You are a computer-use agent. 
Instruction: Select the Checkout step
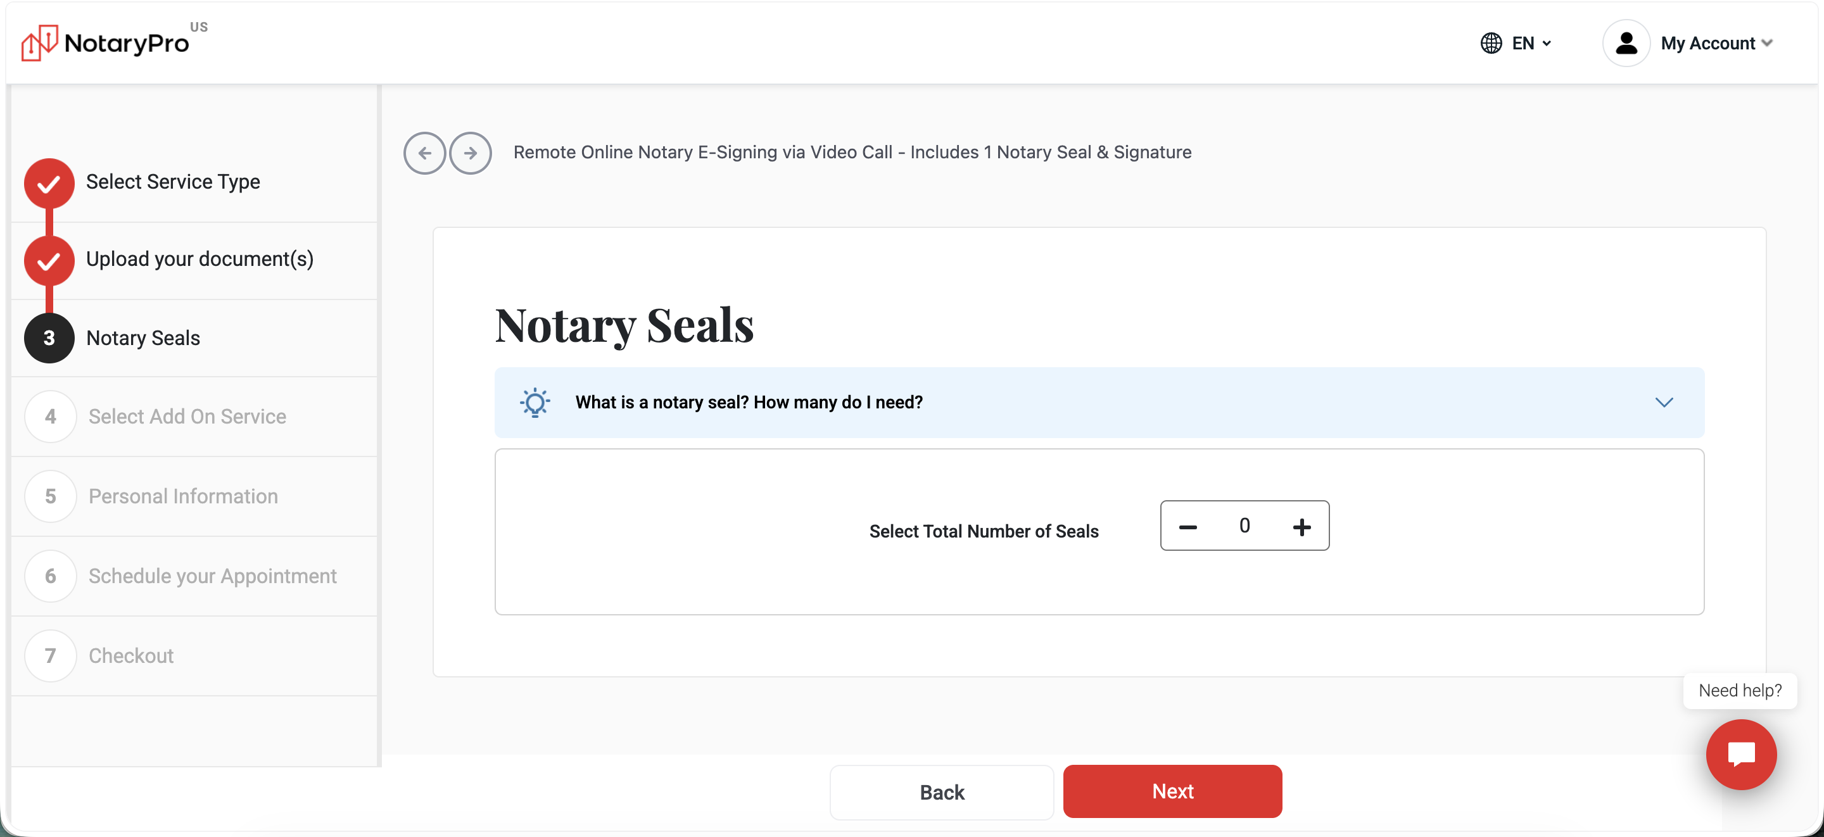point(131,656)
